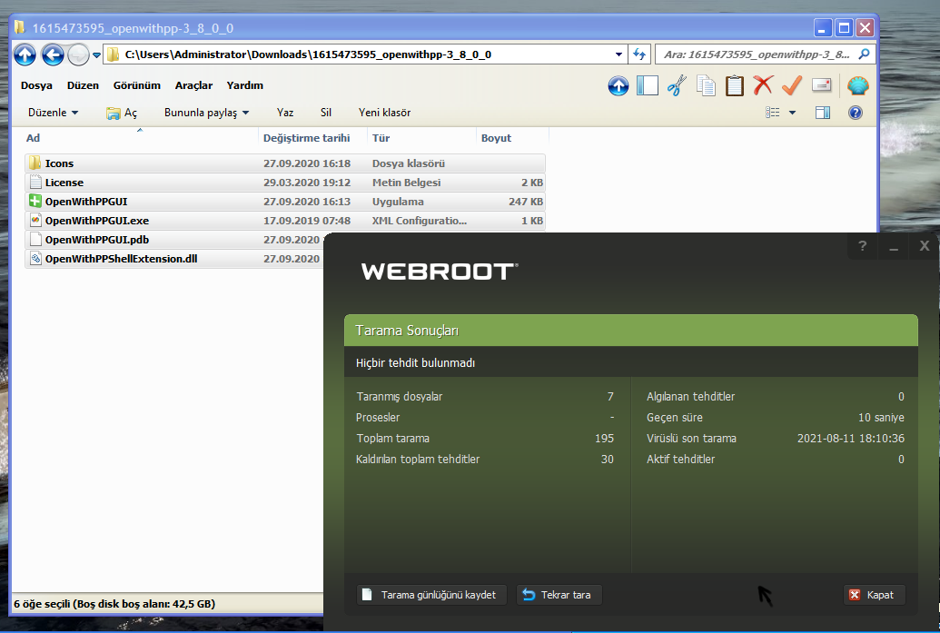The image size is (940, 633).
Task: Click Yeni klasör
Action: coord(384,112)
